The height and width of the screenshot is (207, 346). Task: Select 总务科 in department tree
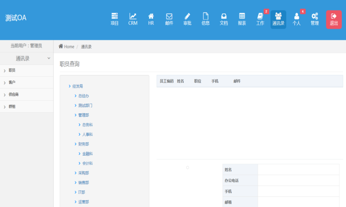pos(87,125)
